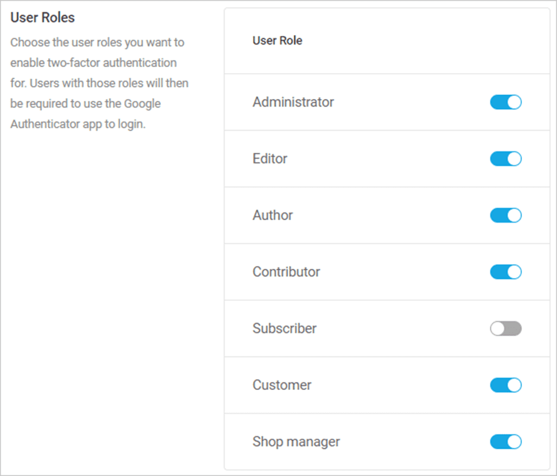Enable the Subscriber role toggle

pyautogui.click(x=506, y=328)
